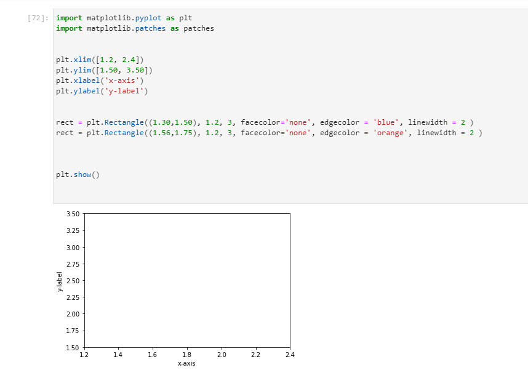Click the 1.50 tick label on y-axis

click(73, 347)
